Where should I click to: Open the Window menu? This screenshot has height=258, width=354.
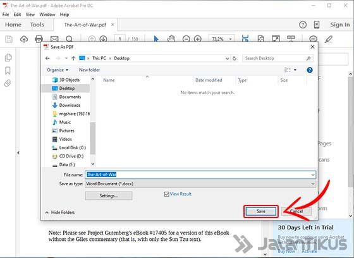(x=47, y=15)
